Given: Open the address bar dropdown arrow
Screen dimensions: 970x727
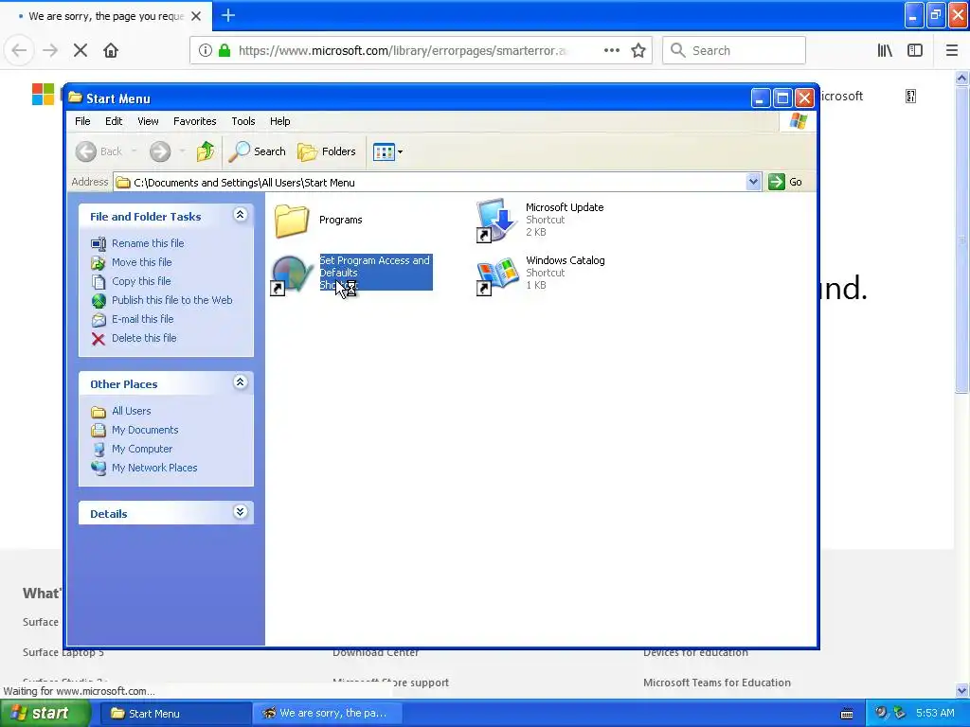Looking at the screenshot, I should pos(753,182).
